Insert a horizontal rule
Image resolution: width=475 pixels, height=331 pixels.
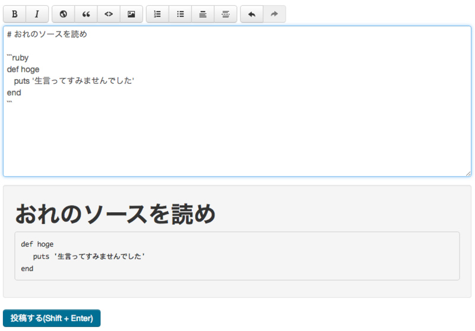pos(226,14)
